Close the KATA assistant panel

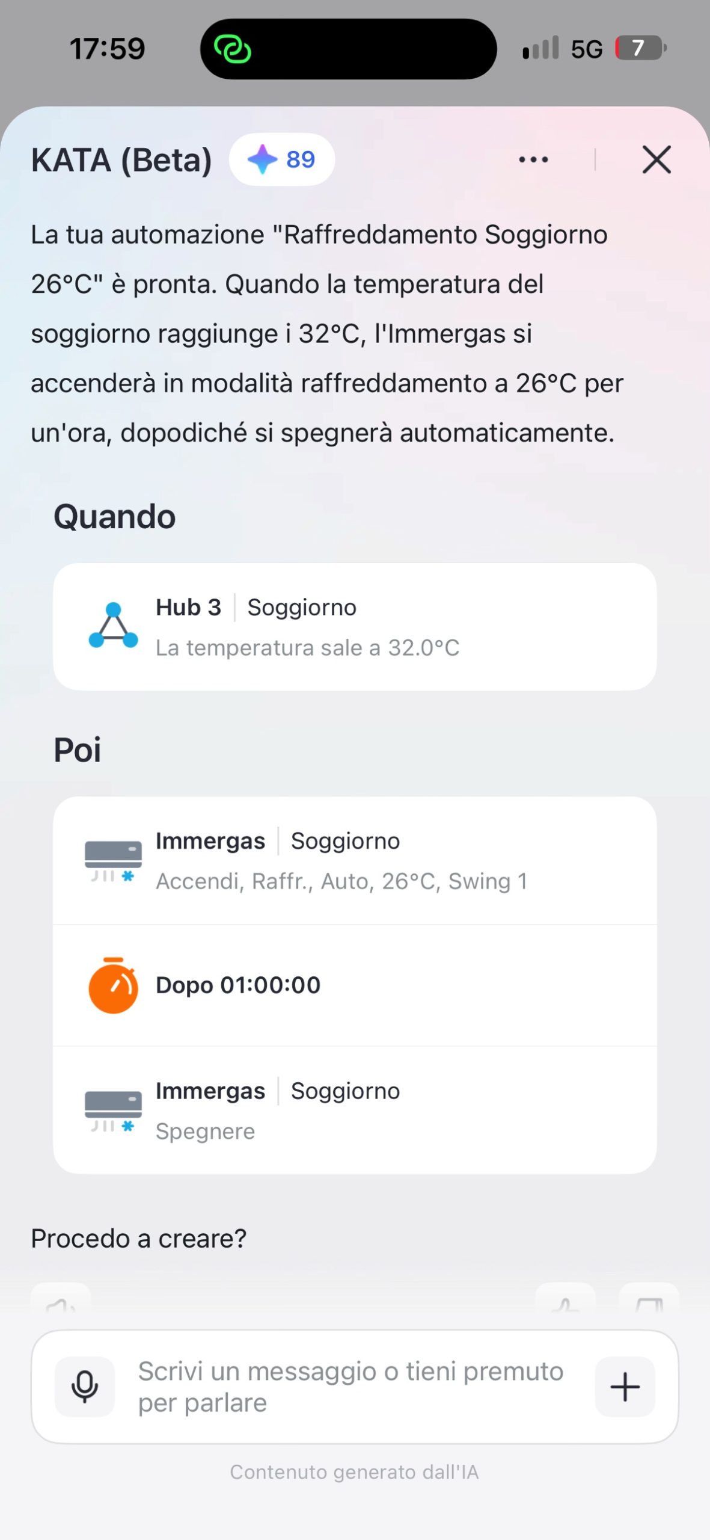coord(656,159)
